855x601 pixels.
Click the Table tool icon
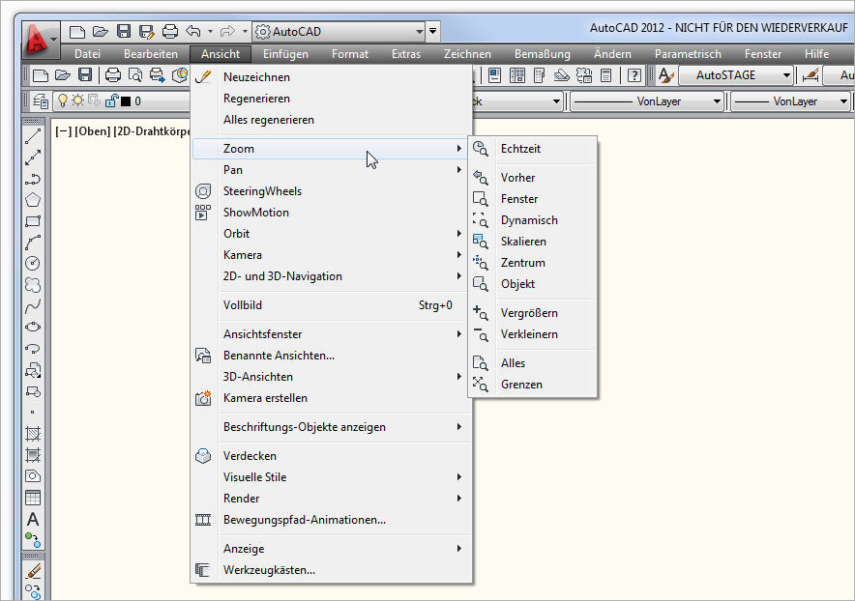[33, 498]
